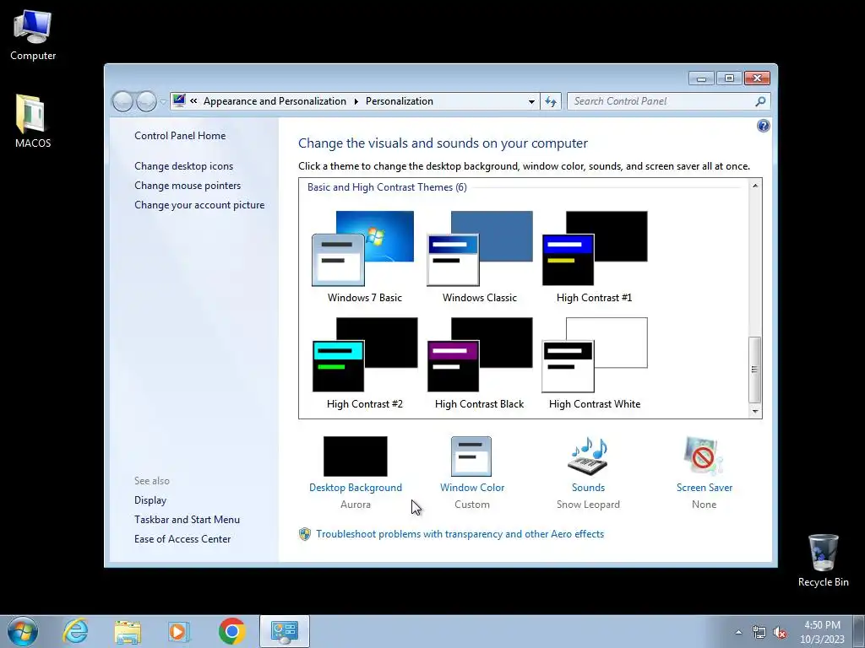Click the Back navigation arrow
The width and height of the screenshot is (865, 648).
click(122, 101)
